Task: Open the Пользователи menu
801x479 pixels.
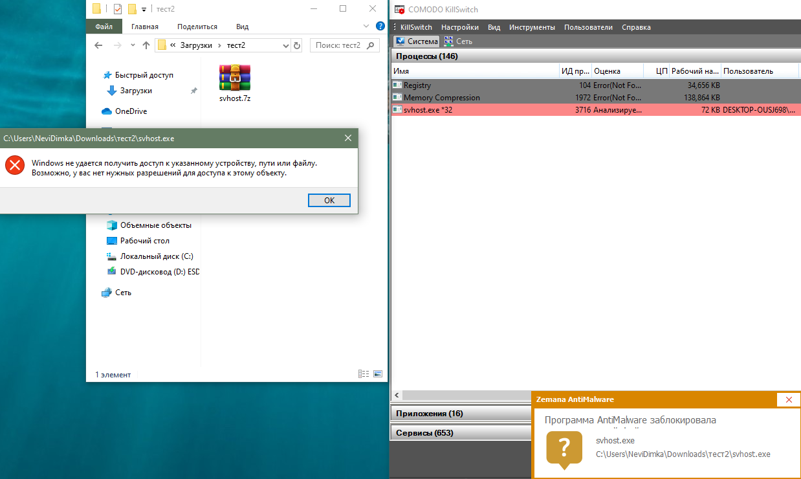Action: (x=588, y=27)
